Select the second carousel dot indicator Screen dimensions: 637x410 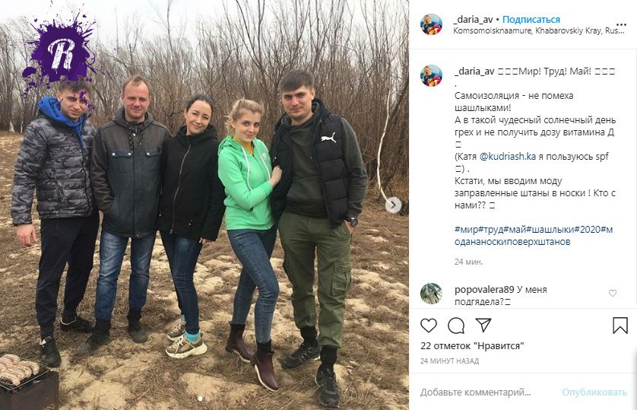click(208, 399)
